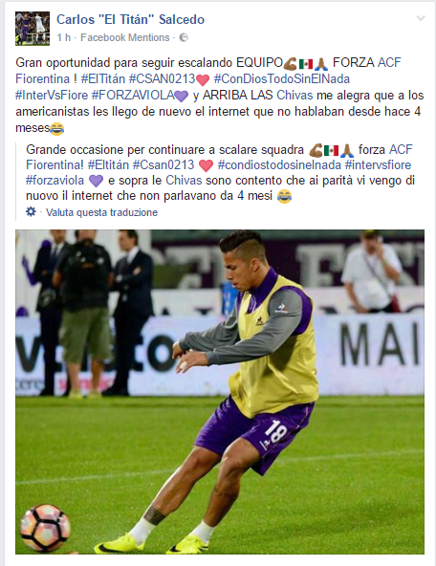Open #CSAN0213 hashtag in original post
The image size is (436, 566).
click(162, 78)
